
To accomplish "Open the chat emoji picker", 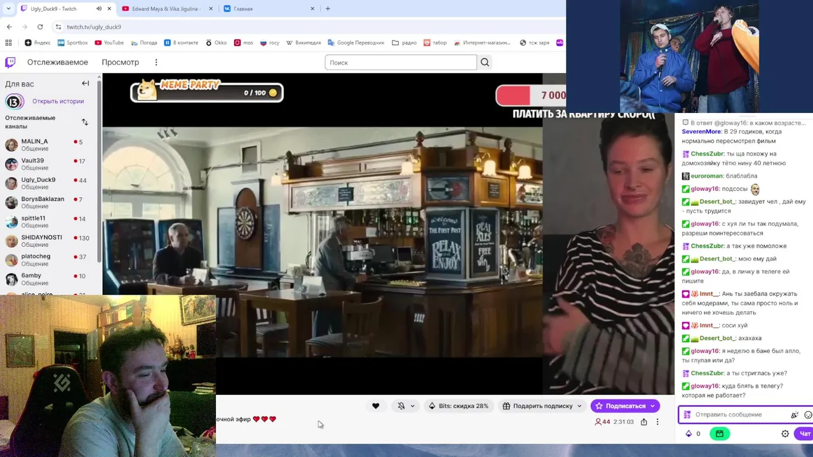I will (x=808, y=414).
